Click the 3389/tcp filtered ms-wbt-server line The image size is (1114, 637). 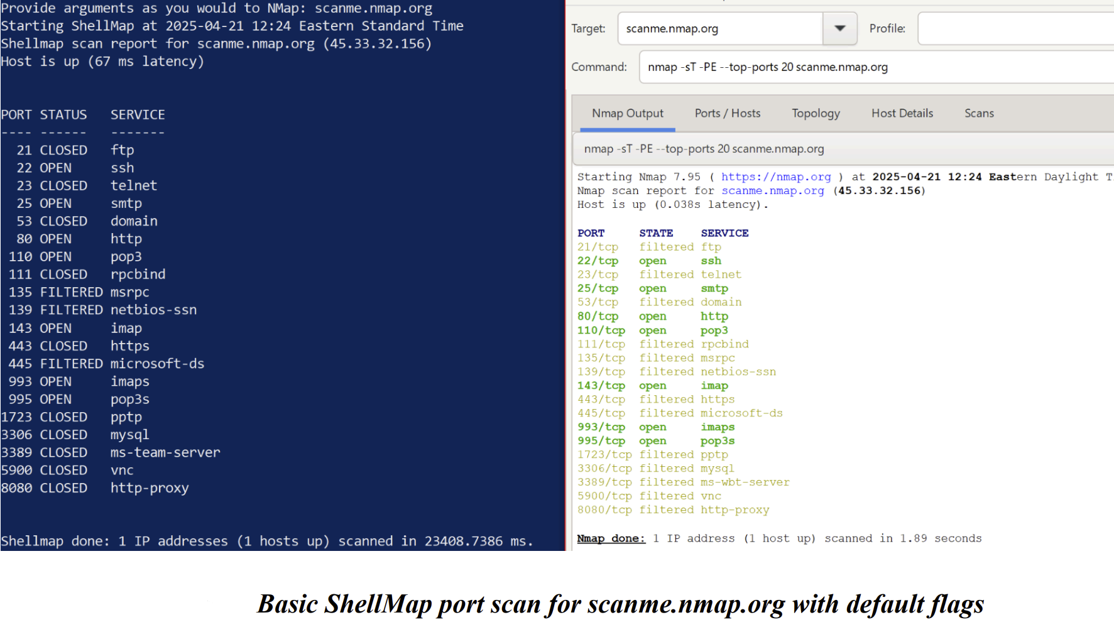[x=684, y=482]
